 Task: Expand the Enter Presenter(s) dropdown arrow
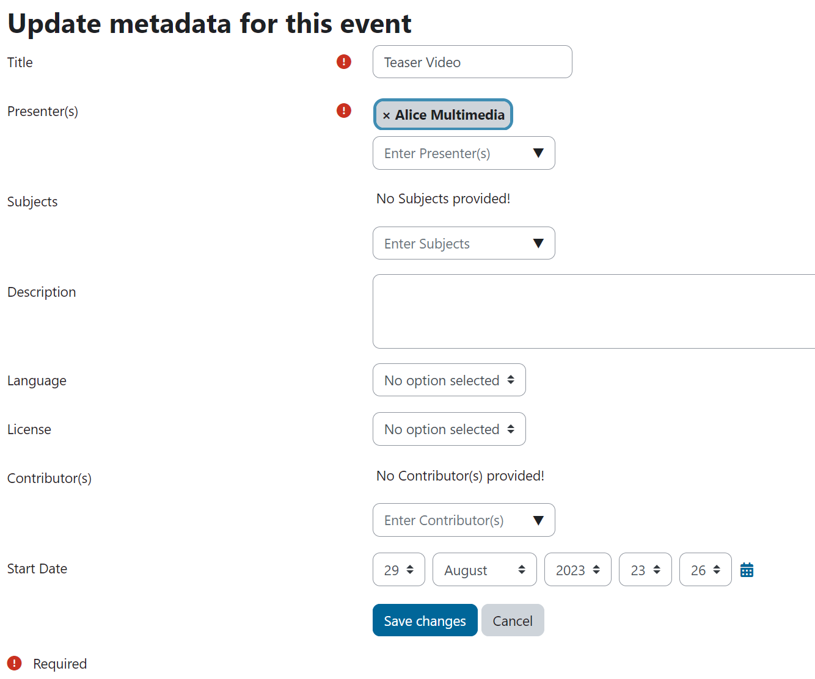point(538,153)
